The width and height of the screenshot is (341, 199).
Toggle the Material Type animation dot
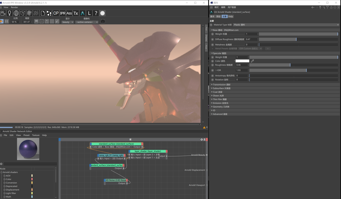point(211,25)
